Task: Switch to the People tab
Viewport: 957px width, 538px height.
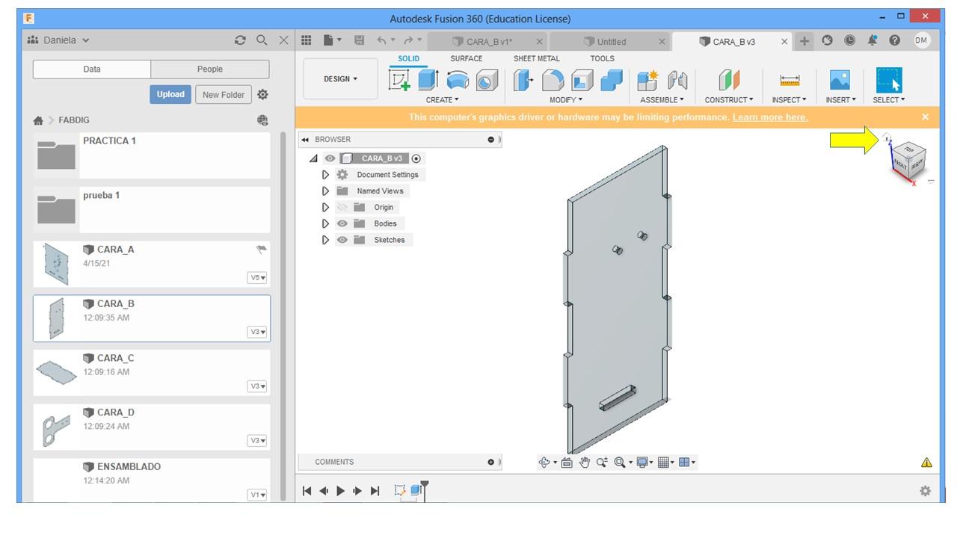Action: click(210, 69)
